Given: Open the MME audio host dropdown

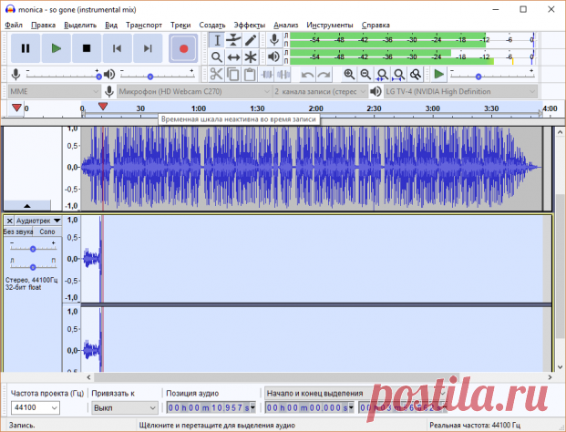Looking at the screenshot, I should [54, 92].
